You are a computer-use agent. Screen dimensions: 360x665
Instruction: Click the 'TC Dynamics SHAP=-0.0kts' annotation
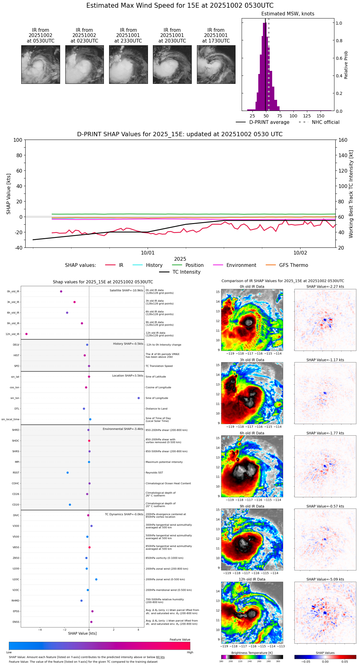[x=124, y=514]
